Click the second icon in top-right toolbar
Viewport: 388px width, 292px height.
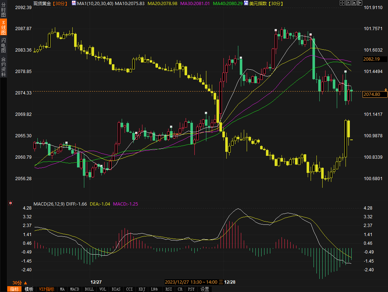348,3
